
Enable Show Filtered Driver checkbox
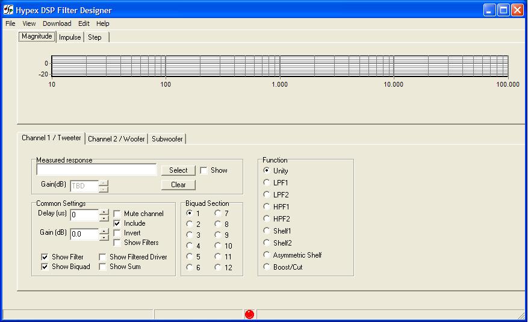point(102,257)
